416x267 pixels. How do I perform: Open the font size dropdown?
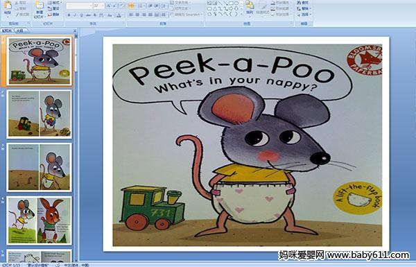(103, 6)
